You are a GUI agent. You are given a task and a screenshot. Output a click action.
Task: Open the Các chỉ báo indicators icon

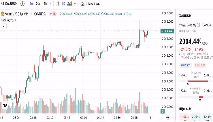(x=82, y=4)
